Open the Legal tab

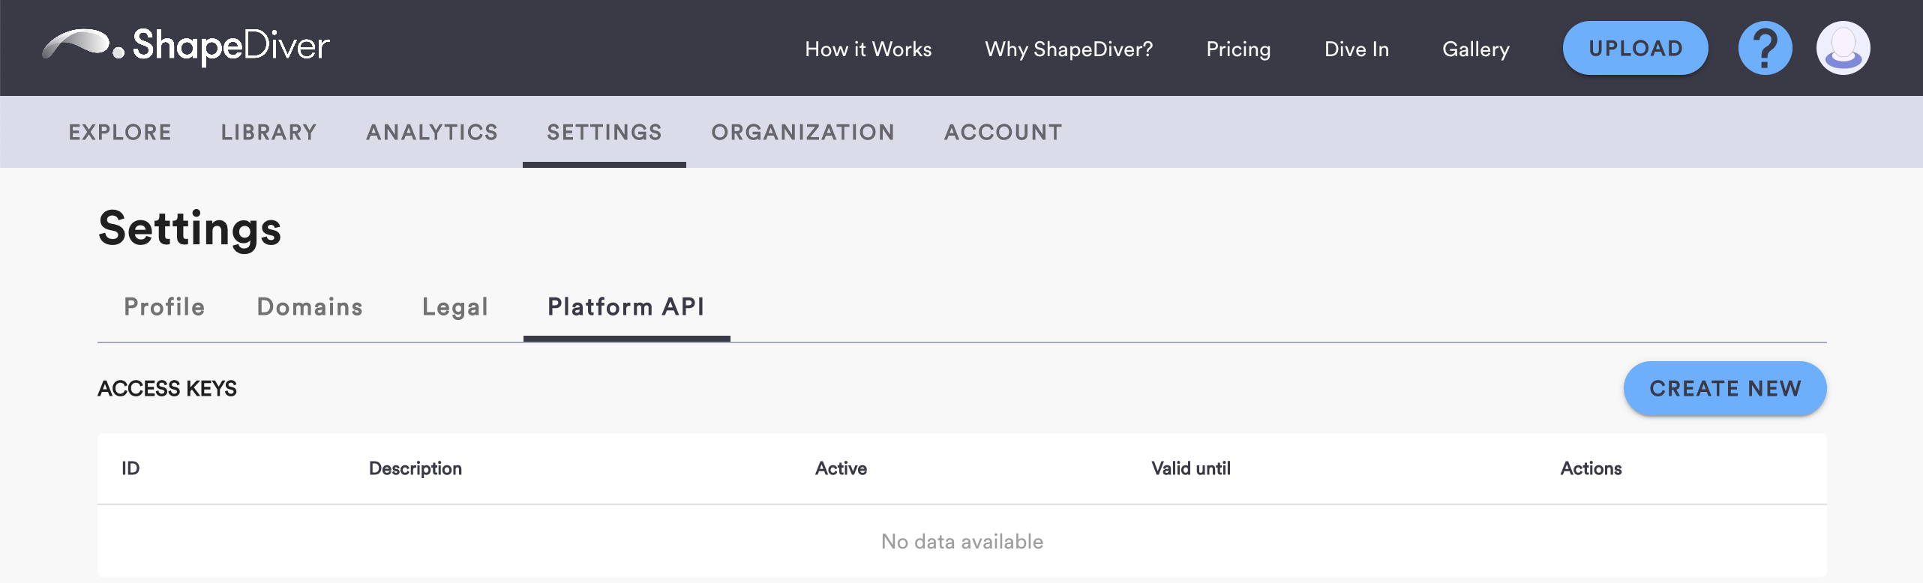[455, 306]
